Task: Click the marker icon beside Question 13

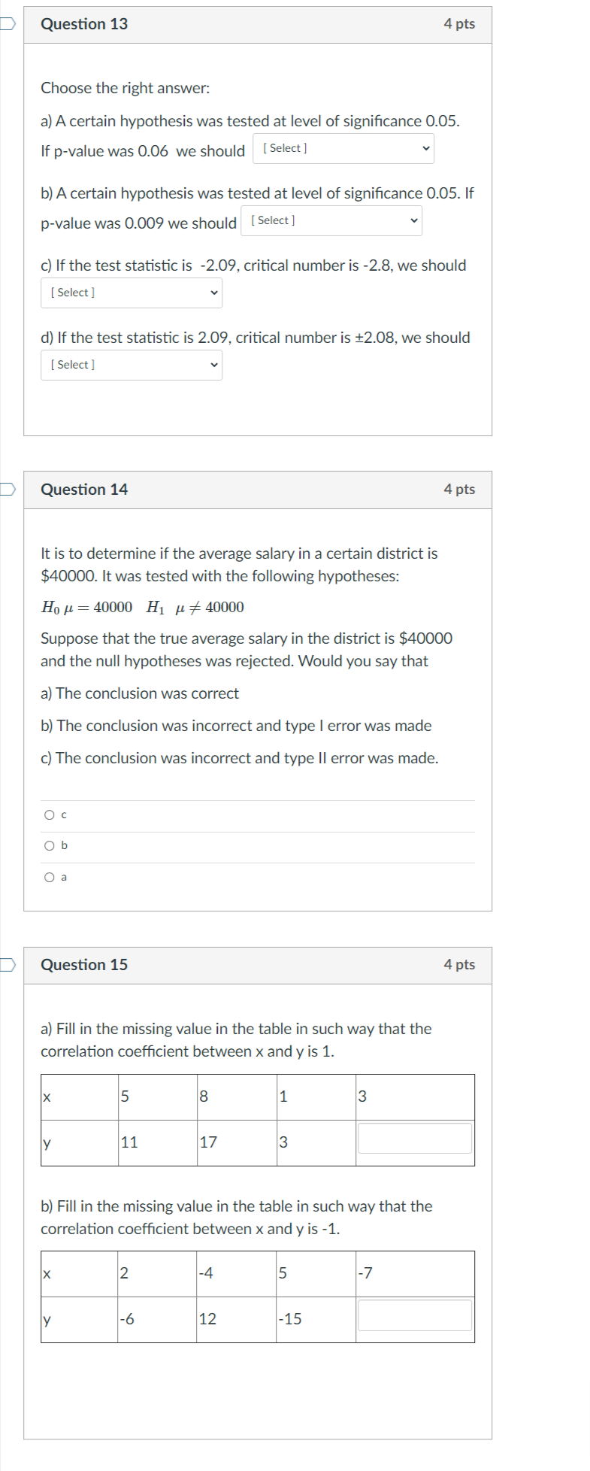Action: (6, 23)
